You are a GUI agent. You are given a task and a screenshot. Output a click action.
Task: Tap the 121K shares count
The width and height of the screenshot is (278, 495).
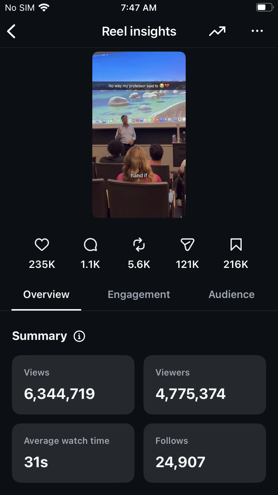pos(188,265)
